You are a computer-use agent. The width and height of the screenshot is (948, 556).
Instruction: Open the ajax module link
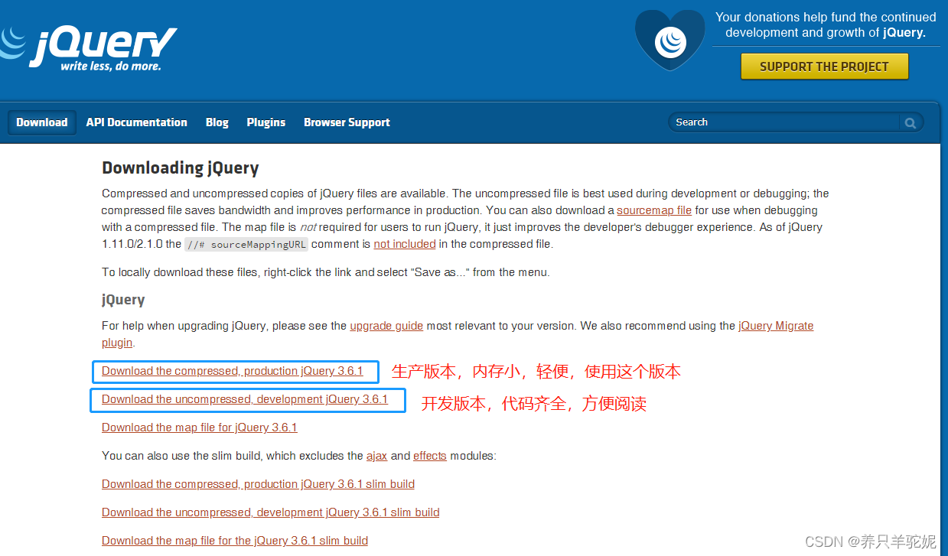pos(376,455)
